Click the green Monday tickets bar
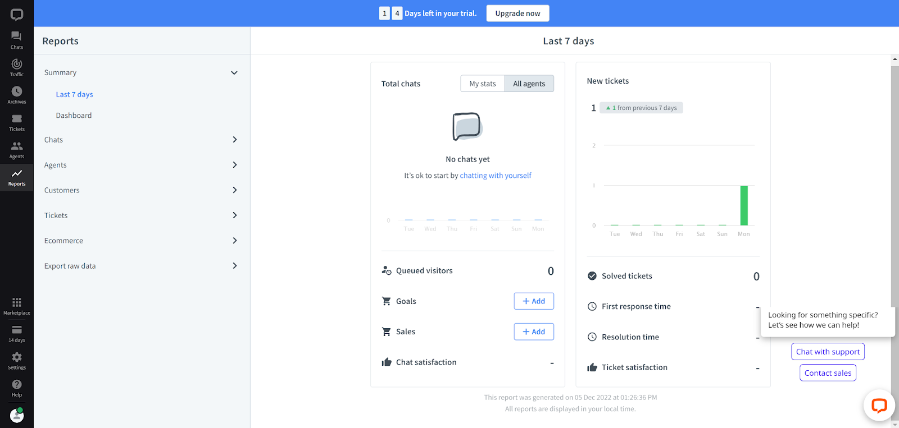This screenshot has width=899, height=428. pyautogui.click(x=744, y=205)
